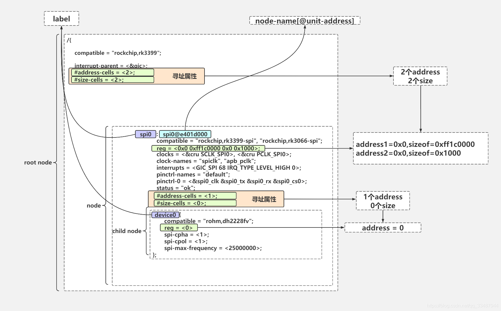This screenshot has width=501, height=311.
Task: Open the blog.csdn.net watermark link
Action: click(463, 306)
